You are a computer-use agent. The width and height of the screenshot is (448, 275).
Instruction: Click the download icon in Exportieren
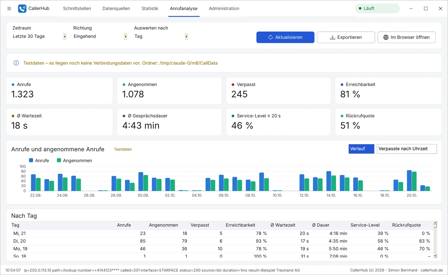(x=332, y=37)
